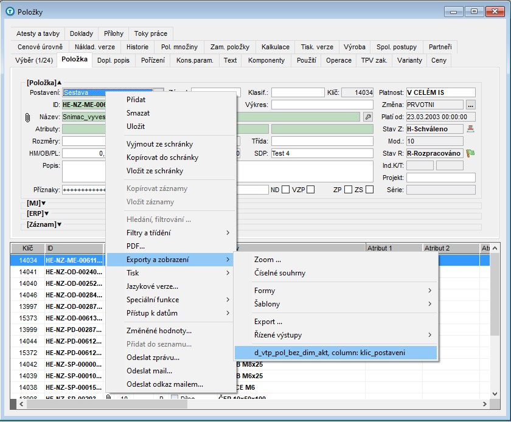This screenshot has height=422, width=511.
Task: Expand the [ERP] section
Action: pyautogui.click(x=38, y=213)
